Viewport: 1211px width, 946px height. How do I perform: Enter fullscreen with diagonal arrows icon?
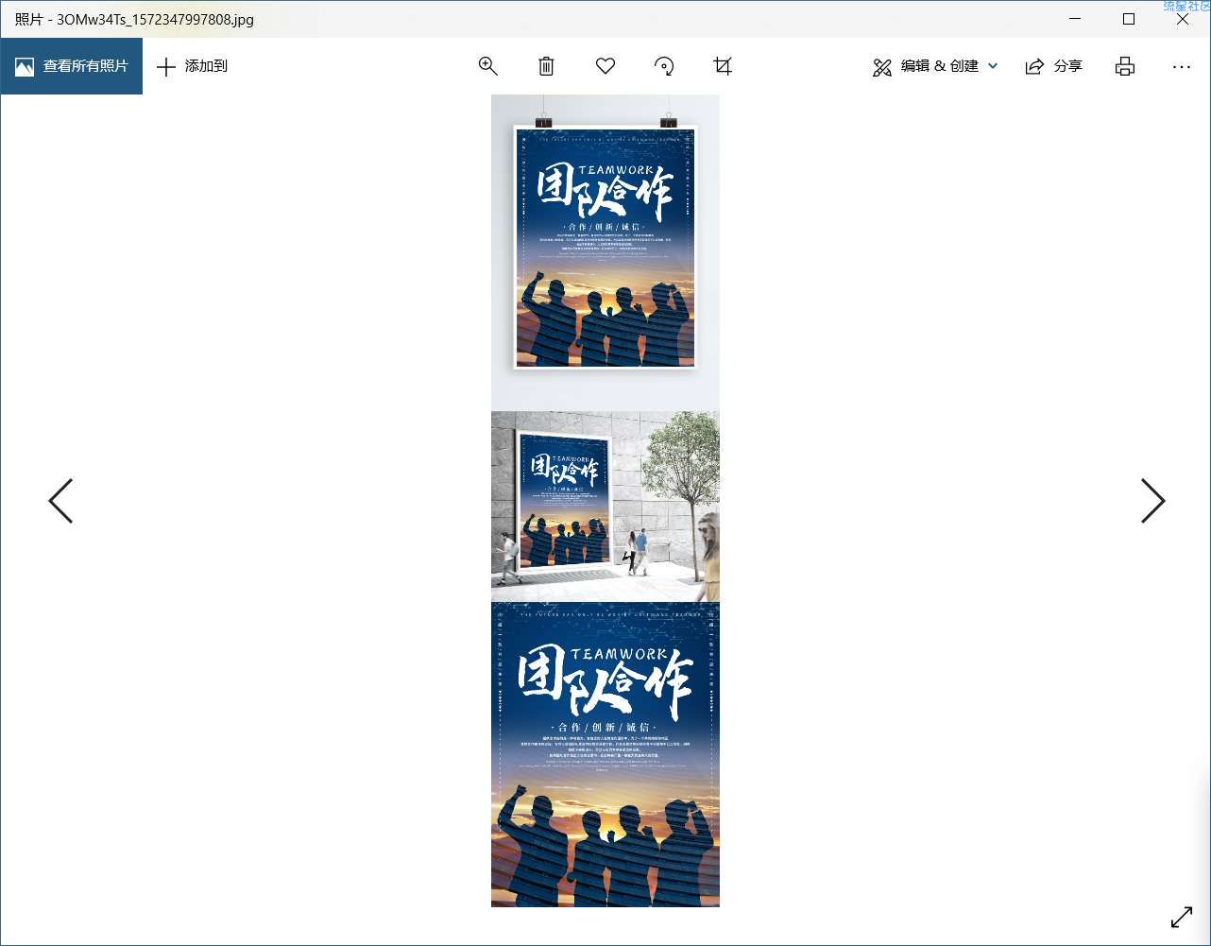(1182, 917)
